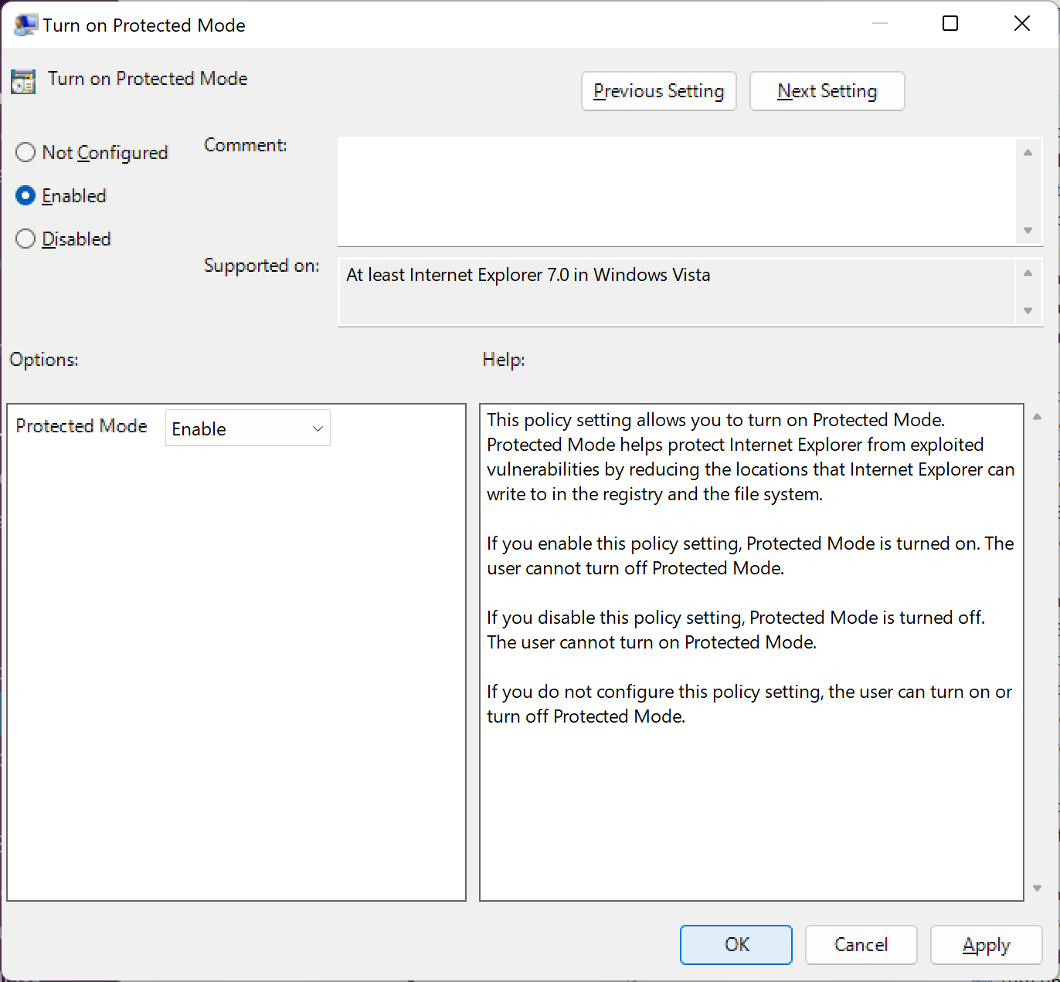1060x982 pixels.
Task: Click the 'Help:' label
Action: click(504, 360)
